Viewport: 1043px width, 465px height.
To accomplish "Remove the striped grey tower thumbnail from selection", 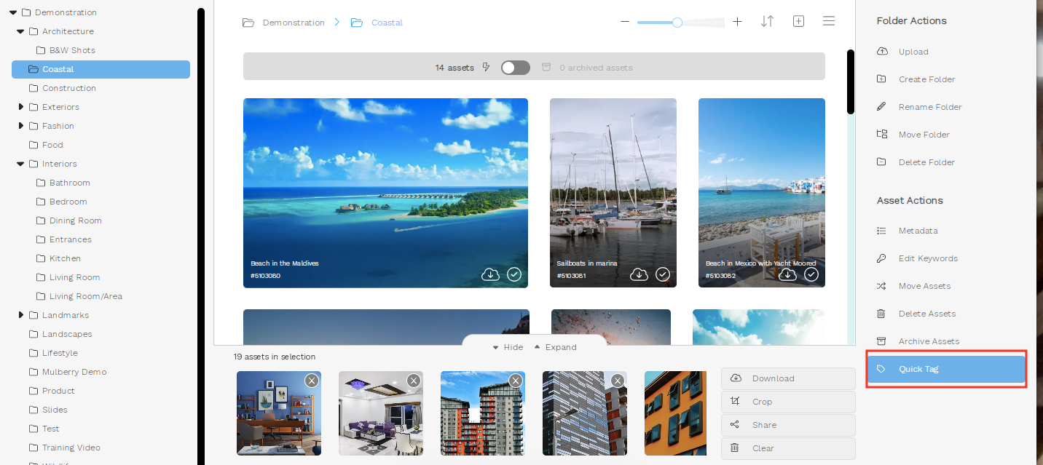I will point(618,381).
